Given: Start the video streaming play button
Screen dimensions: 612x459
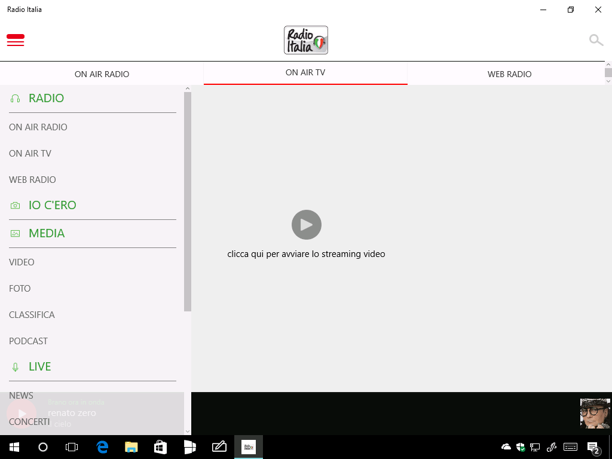Looking at the screenshot, I should click(307, 225).
